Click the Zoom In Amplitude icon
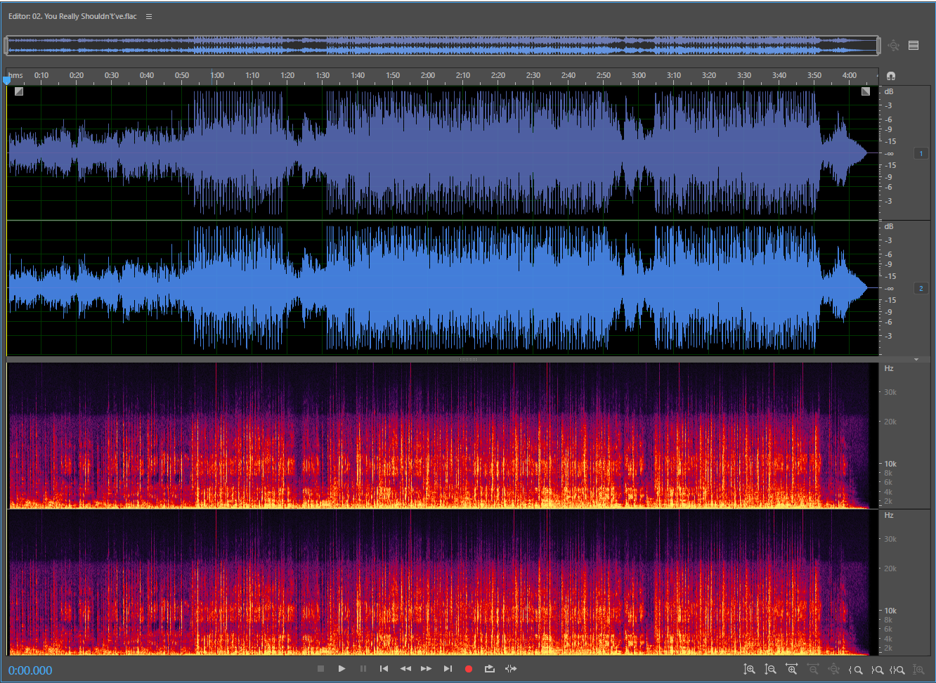Image resolution: width=936 pixels, height=683 pixels. (749, 670)
